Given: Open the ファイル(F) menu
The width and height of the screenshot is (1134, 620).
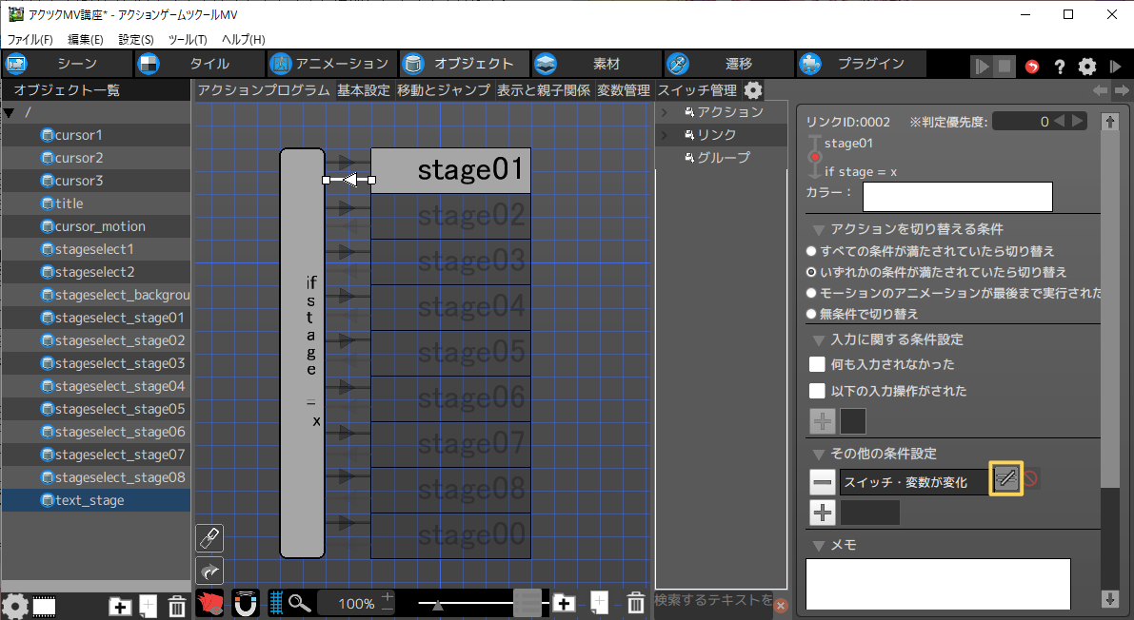Looking at the screenshot, I should (x=30, y=39).
